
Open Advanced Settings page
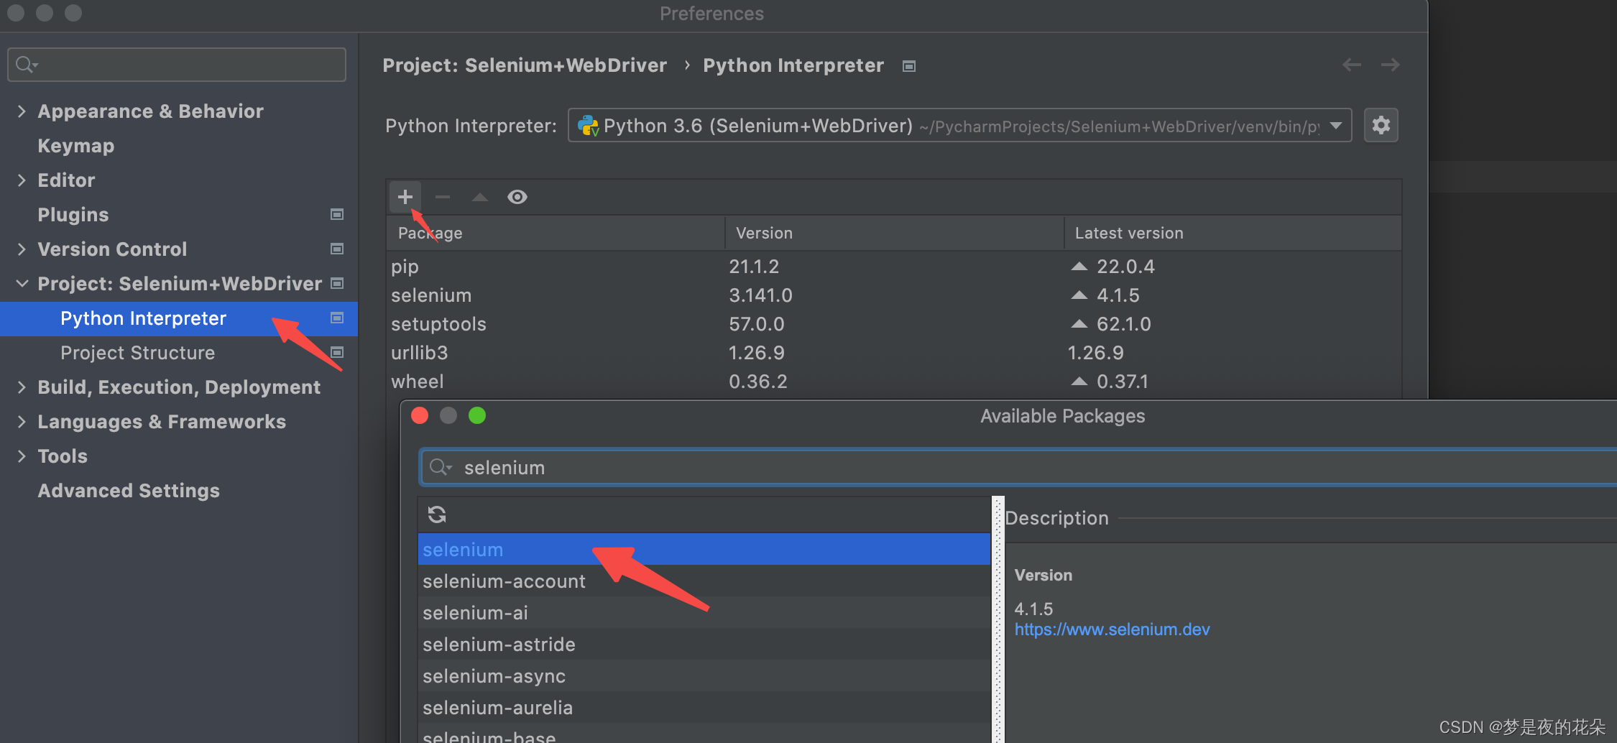pos(129,491)
